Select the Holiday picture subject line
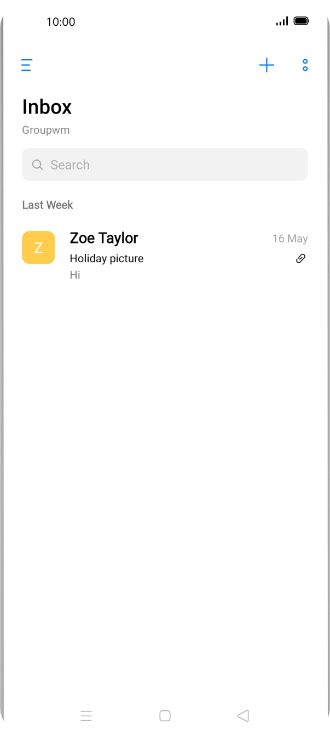This screenshot has width=330, height=736. 107,258
